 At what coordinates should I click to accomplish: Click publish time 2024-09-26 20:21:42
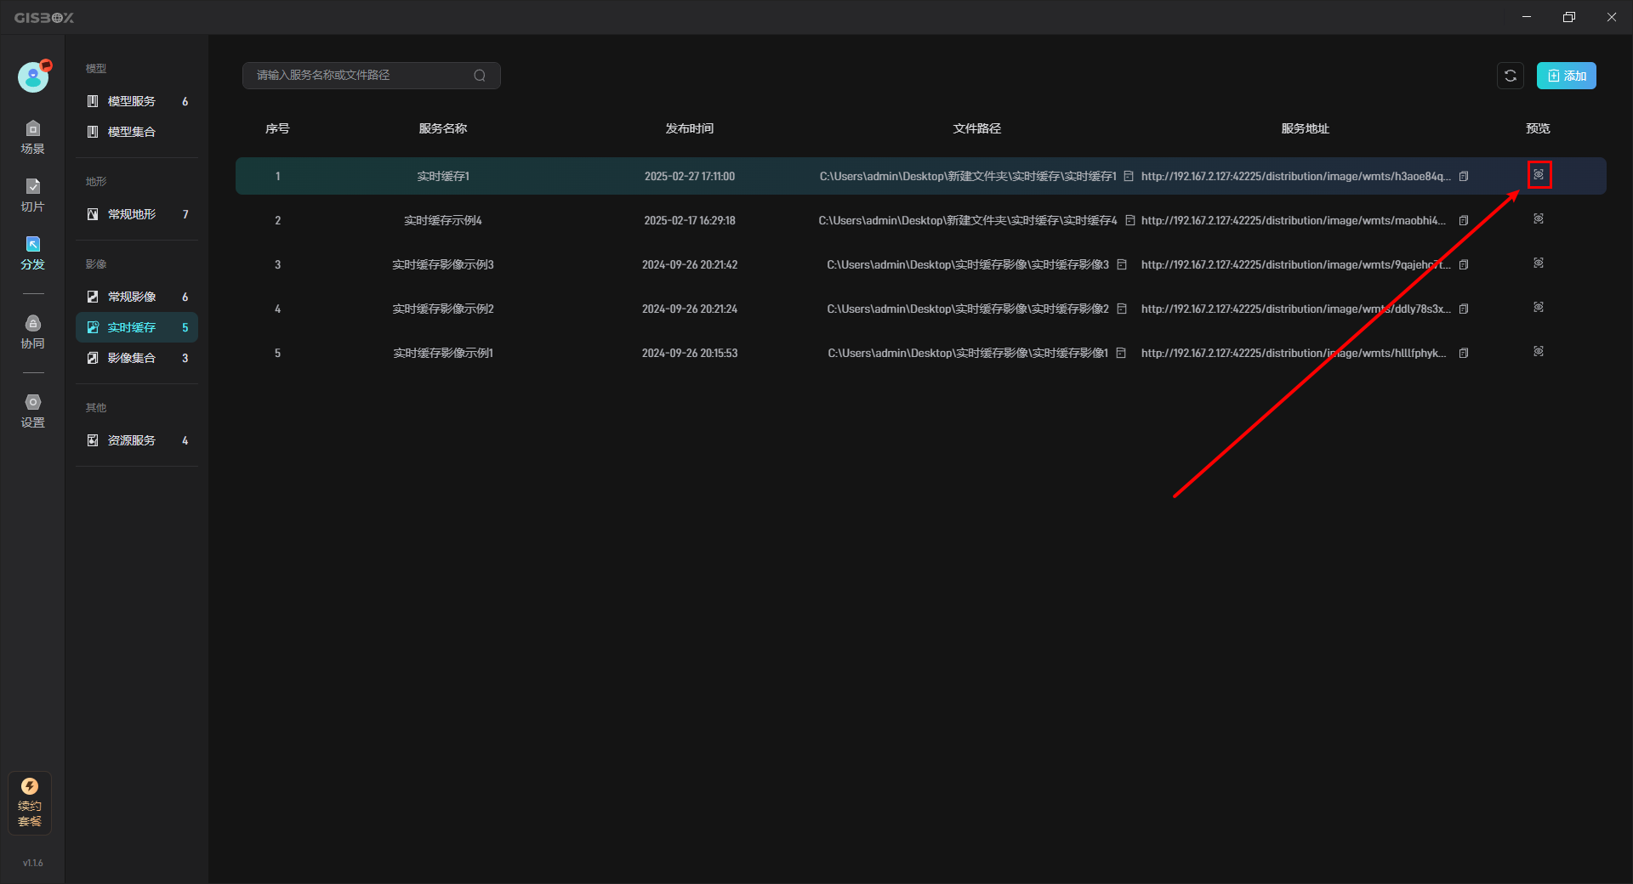[x=690, y=264]
